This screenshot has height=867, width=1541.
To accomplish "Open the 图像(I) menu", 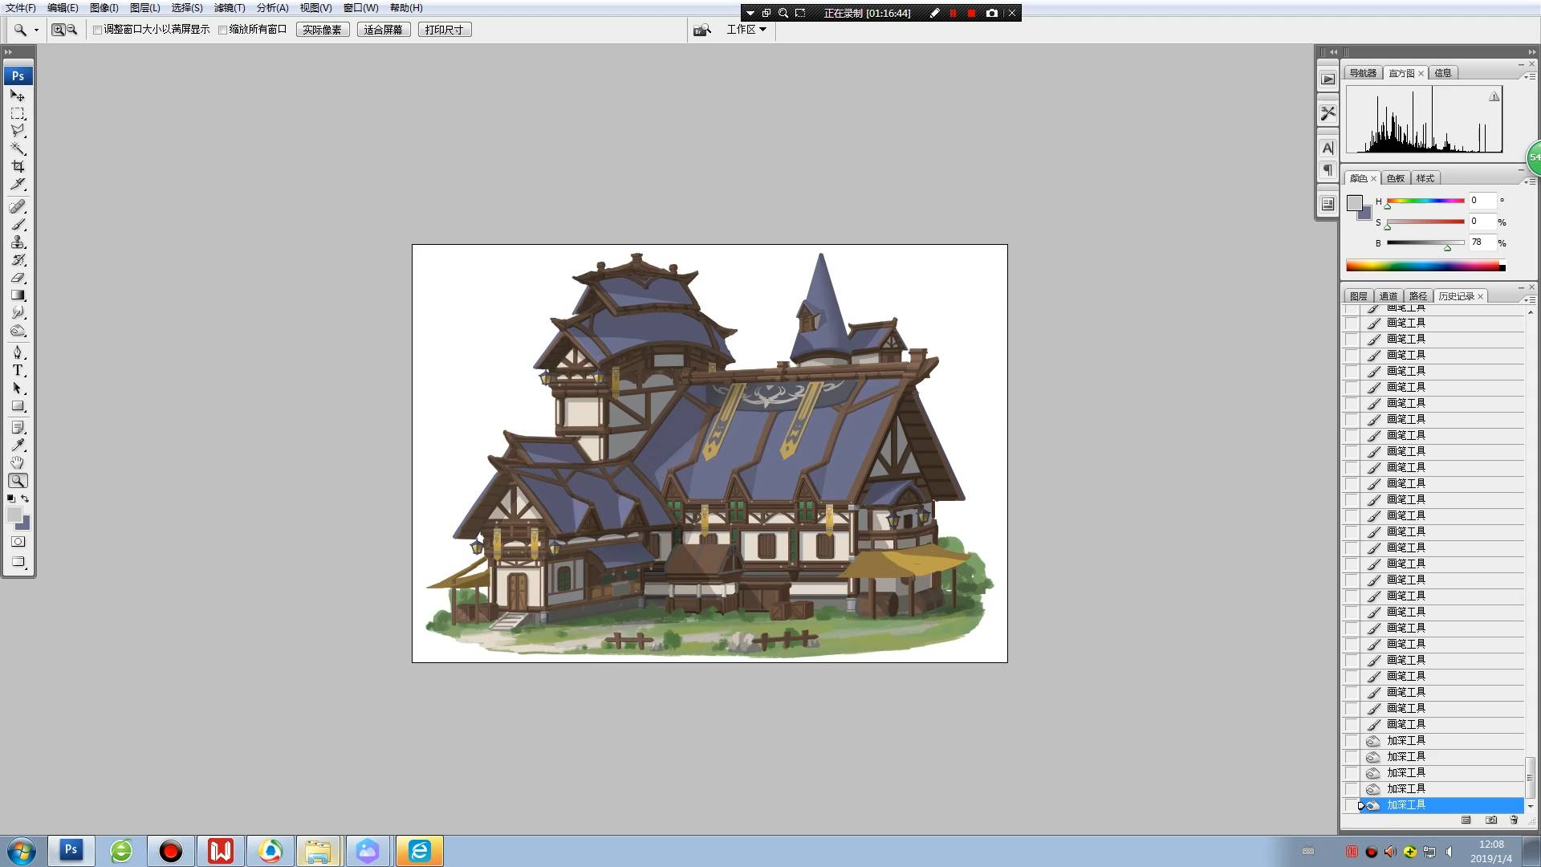I will 104,7.
